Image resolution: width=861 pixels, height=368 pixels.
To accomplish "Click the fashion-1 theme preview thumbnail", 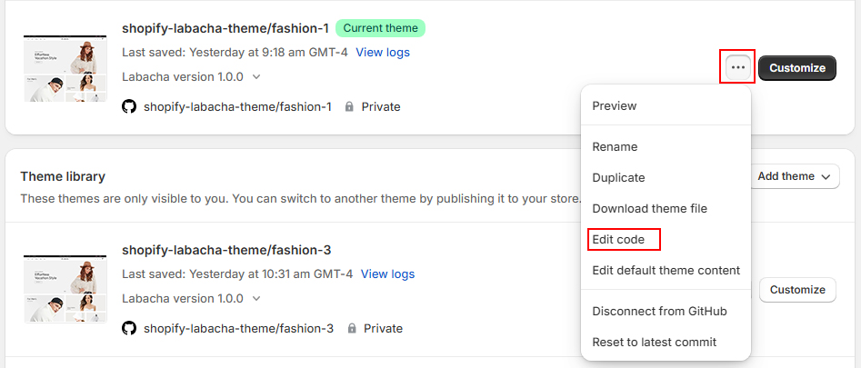I will point(65,68).
